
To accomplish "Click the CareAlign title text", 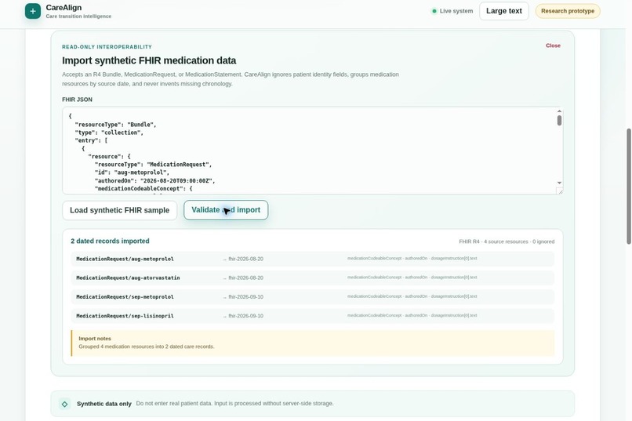I will 64,8.
